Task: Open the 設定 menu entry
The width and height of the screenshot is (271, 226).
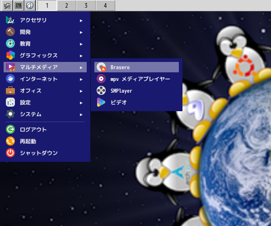Action: coord(45,102)
